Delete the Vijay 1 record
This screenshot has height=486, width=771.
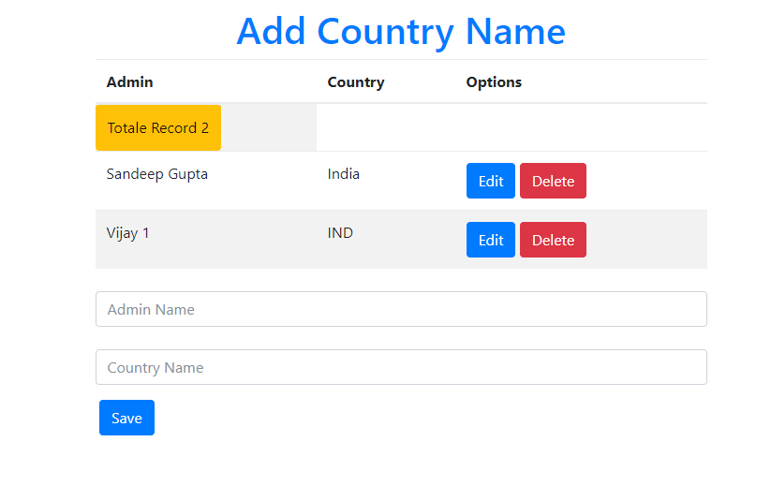point(553,240)
